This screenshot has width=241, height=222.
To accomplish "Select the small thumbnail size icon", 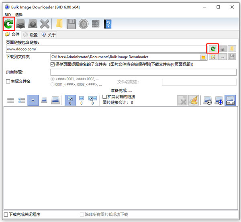I will (33, 100).
